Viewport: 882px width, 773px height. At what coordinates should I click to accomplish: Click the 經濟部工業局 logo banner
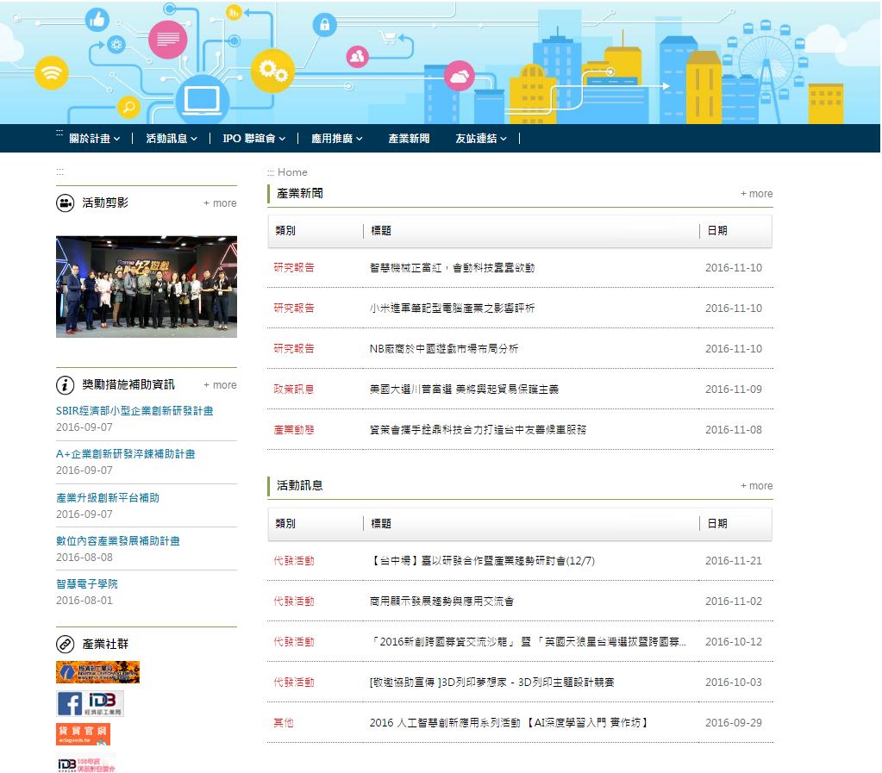98,672
